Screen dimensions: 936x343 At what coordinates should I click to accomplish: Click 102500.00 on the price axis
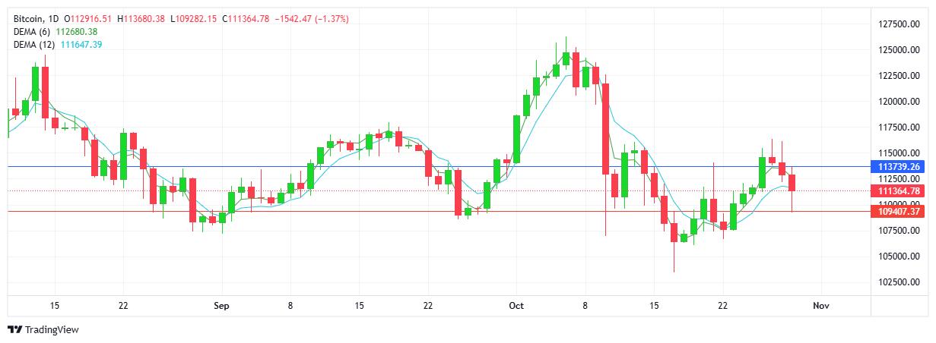click(x=900, y=282)
